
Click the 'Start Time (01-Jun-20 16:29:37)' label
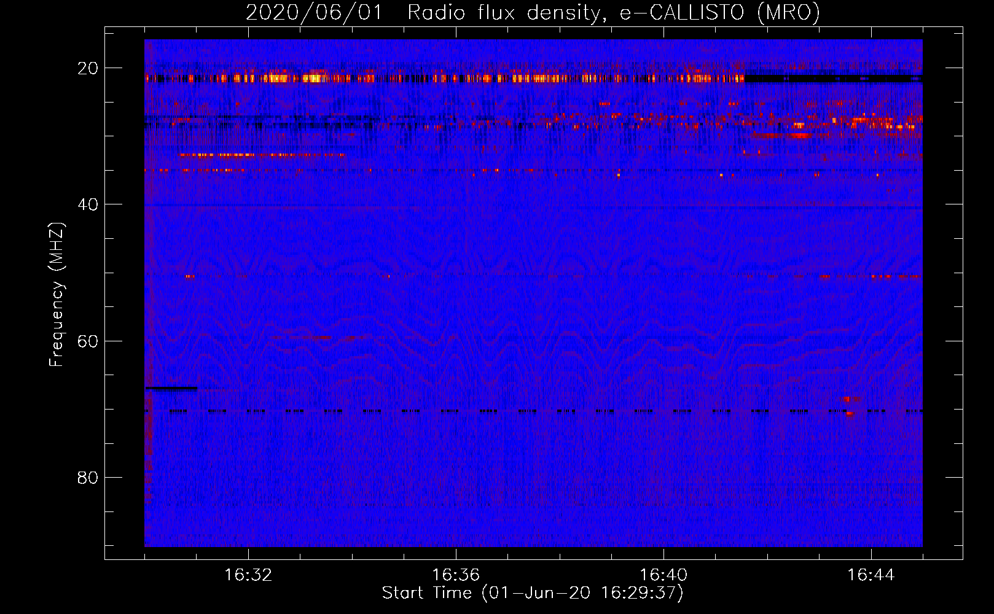click(533, 593)
